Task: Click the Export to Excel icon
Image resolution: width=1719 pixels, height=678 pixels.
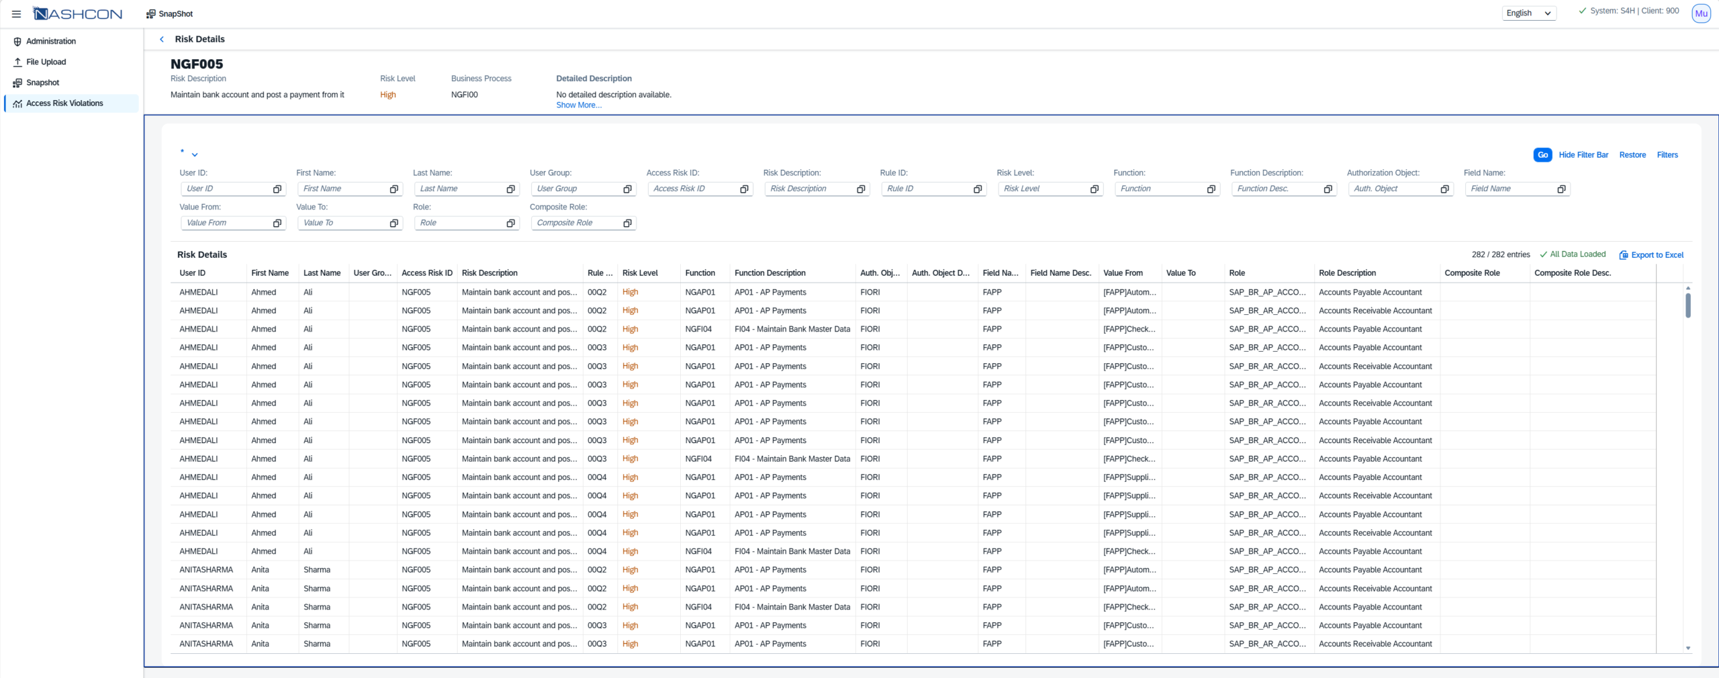Action: [x=1623, y=255]
